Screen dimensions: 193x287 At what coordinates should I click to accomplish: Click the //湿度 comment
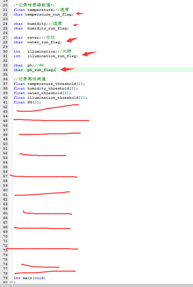coord(55,23)
